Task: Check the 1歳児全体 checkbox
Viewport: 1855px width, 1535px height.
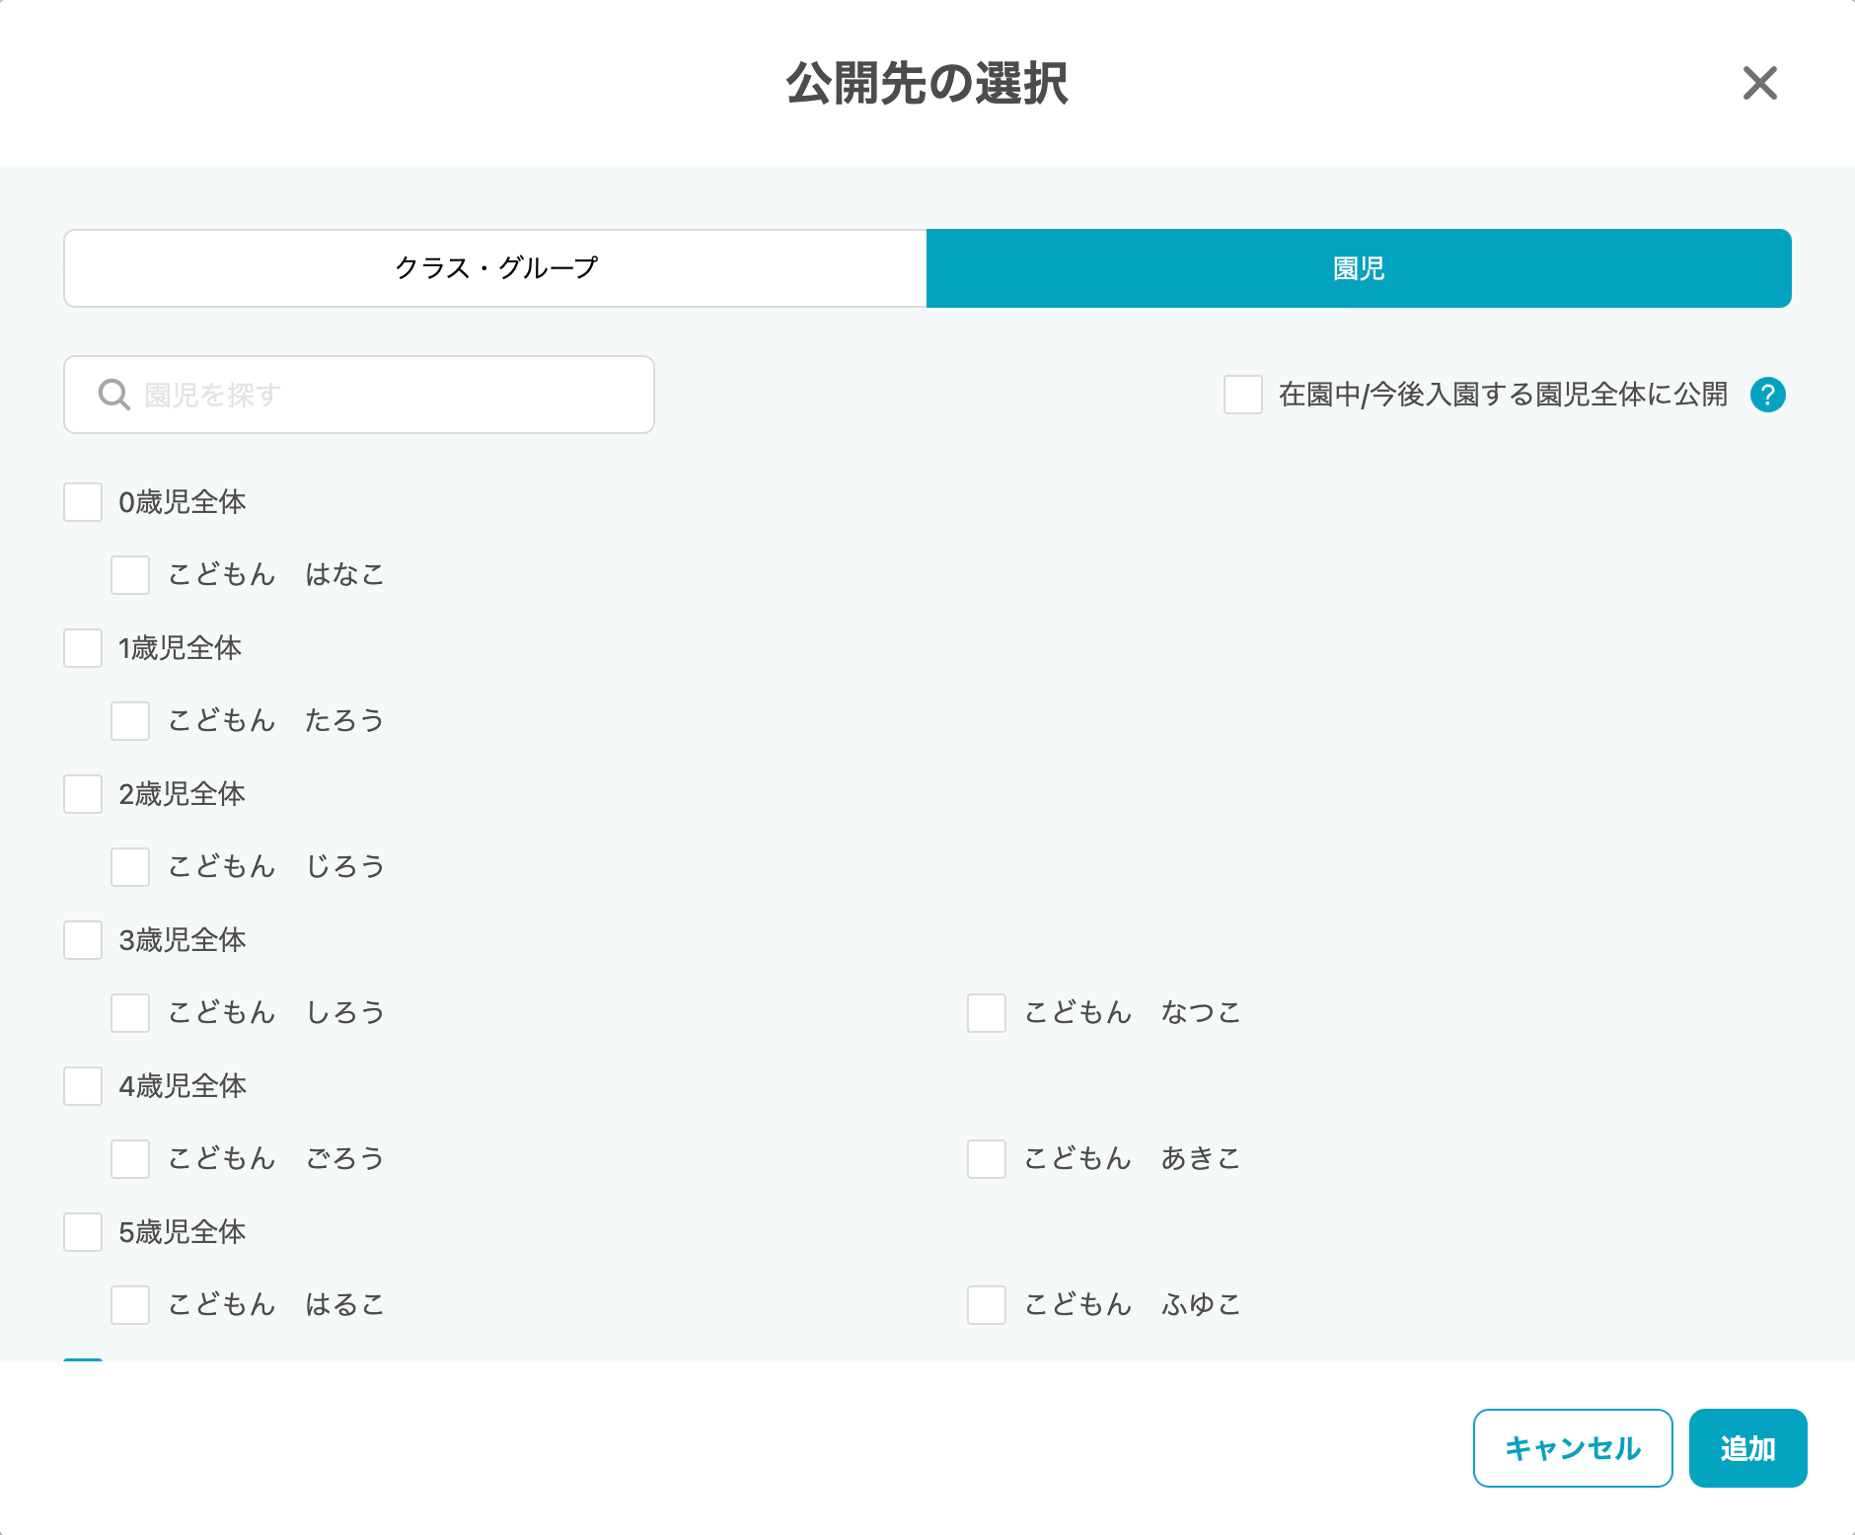Action: click(x=83, y=648)
